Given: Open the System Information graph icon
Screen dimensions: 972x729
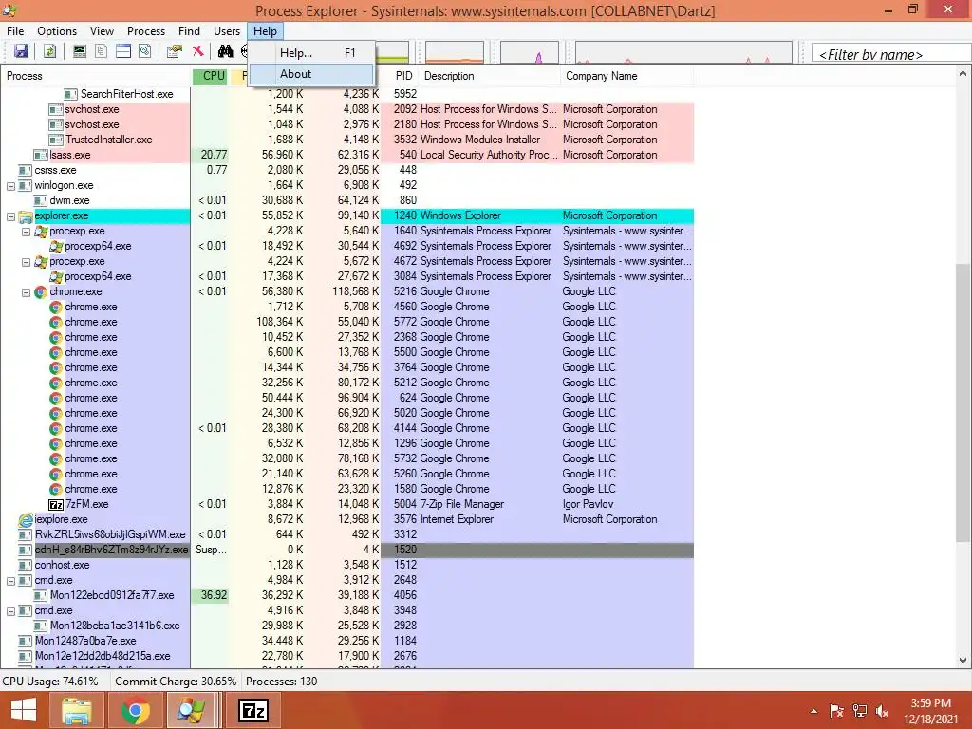Looking at the screenshot, I should (80, 51).
